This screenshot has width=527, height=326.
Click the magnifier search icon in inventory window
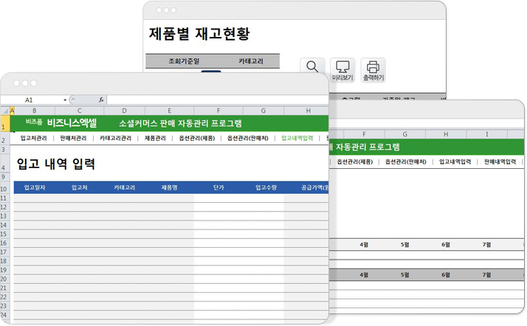312,66
